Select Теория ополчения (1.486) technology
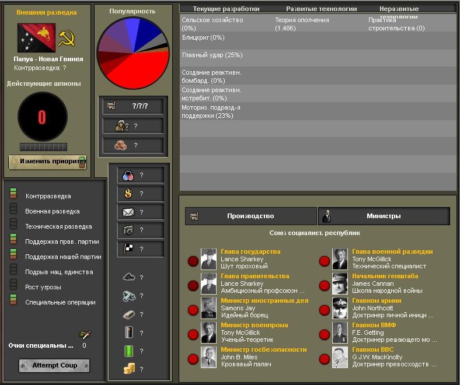The image size is (460, 385). point(302,24)
